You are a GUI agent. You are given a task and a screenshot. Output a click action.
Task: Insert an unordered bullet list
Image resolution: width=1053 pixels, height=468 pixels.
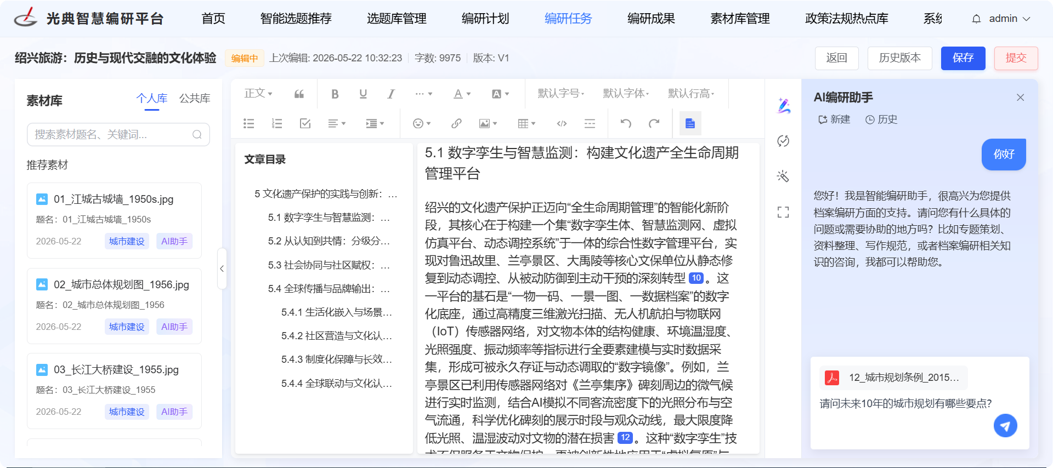click(248, 123)
